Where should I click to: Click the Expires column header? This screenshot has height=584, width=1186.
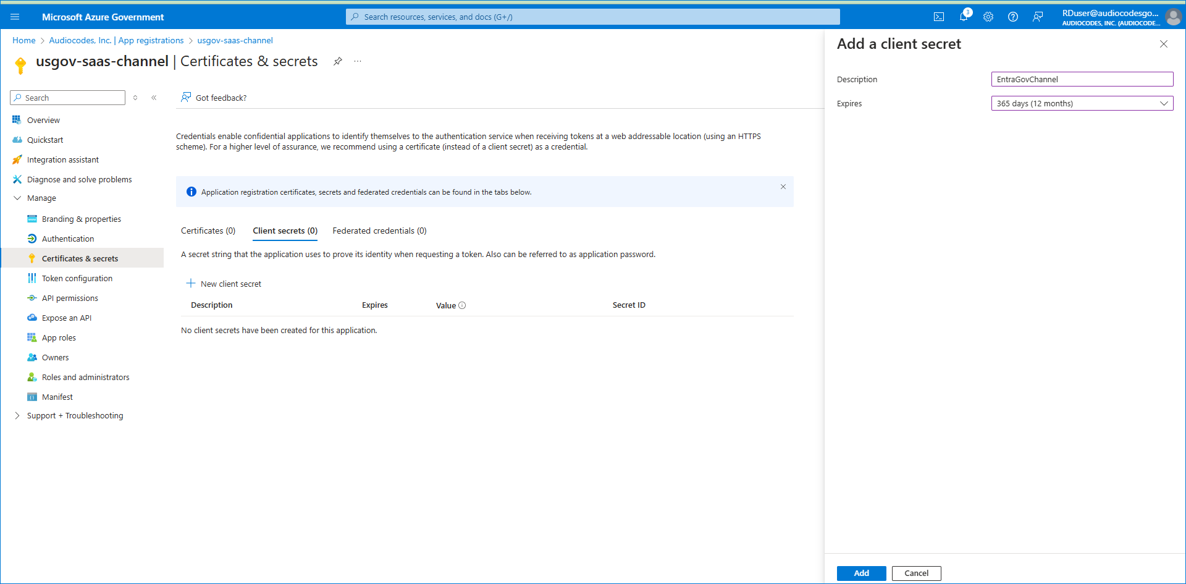[x=374, y=305]
